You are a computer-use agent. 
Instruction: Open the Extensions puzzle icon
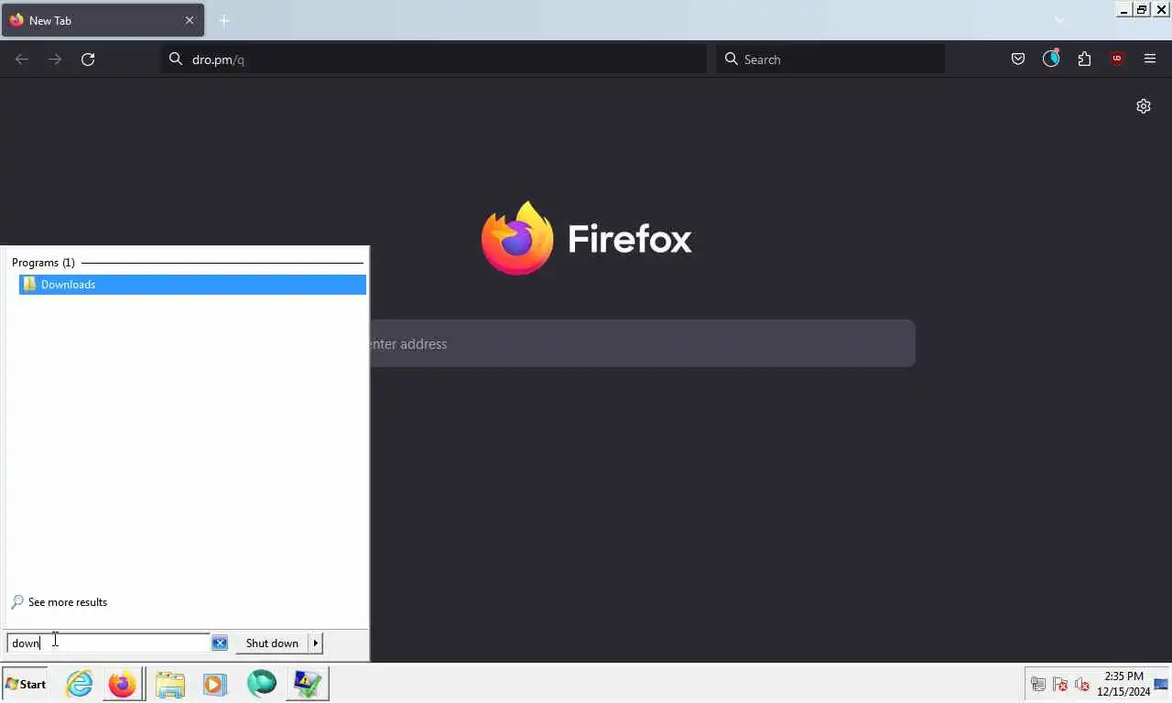(x=1084, y=59)
